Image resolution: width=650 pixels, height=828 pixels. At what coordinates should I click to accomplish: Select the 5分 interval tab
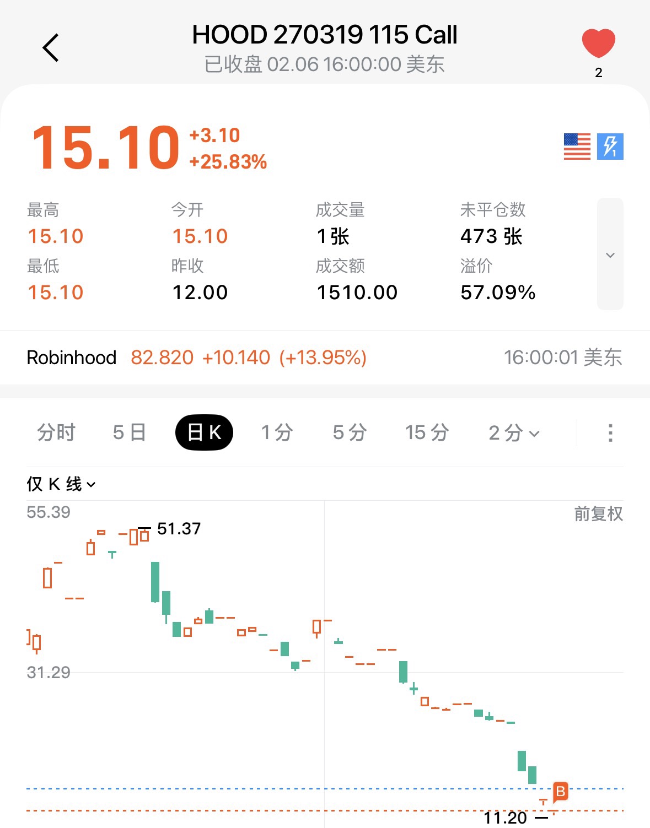350,432
